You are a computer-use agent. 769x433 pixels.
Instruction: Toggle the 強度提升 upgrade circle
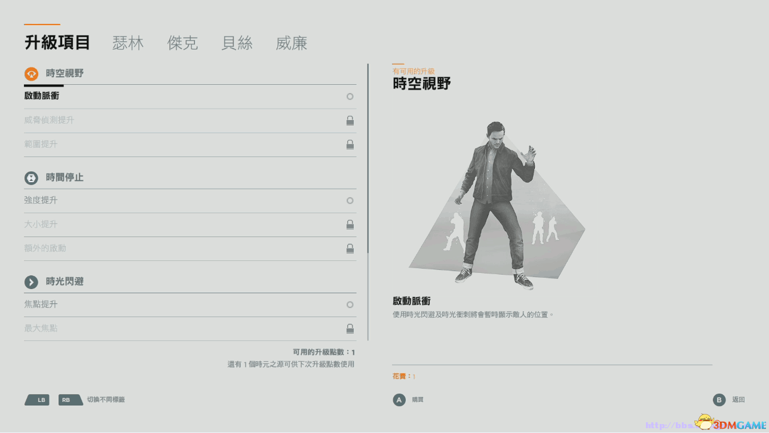(x=350, y=201)
